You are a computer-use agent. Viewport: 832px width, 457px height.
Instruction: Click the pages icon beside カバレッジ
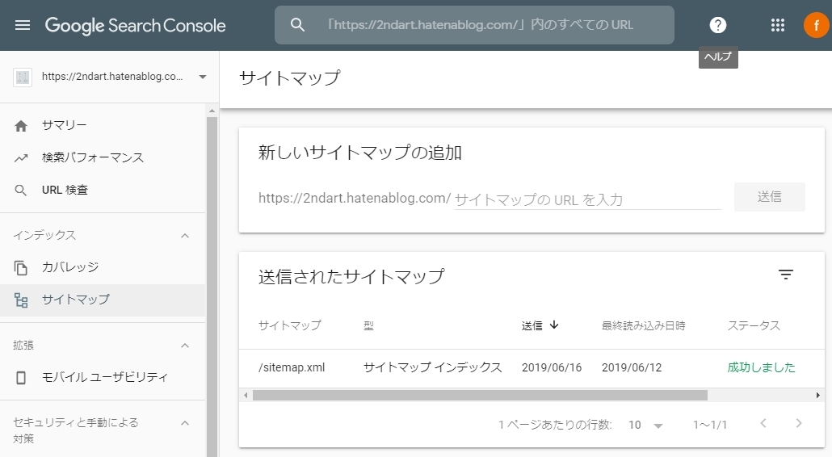[x=21, y=268]
